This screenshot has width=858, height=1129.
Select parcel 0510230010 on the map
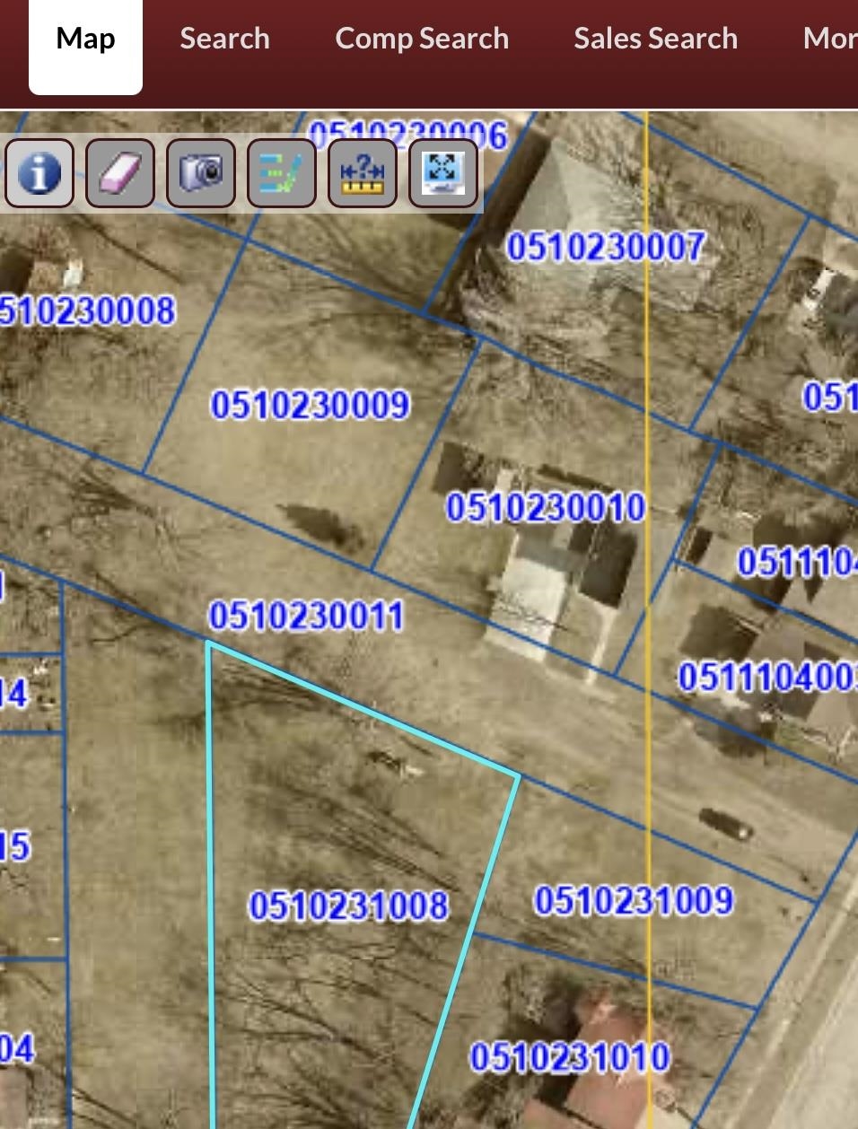(x=546, y=508)
